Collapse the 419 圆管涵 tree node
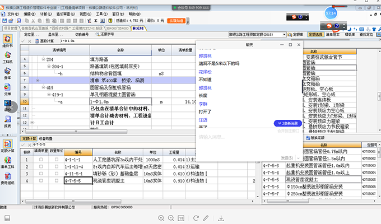Image resolution: width=381 pixels, height=224 pixels. pyautogui.click(x=43, y=88)
